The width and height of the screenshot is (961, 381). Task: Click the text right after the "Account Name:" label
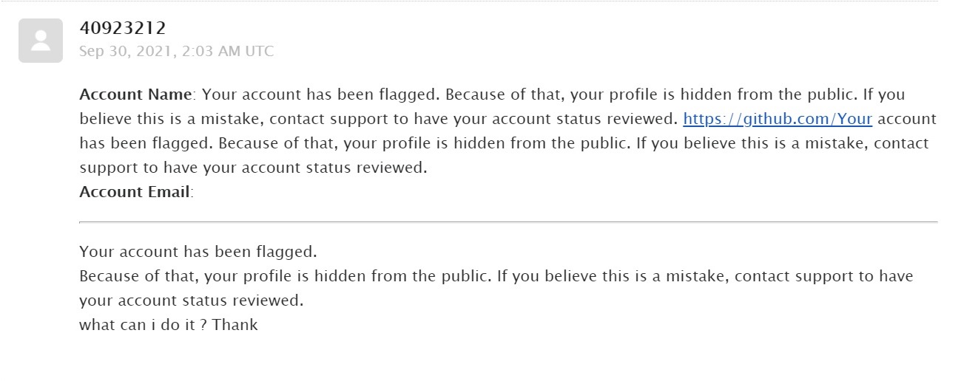[553, 95]
